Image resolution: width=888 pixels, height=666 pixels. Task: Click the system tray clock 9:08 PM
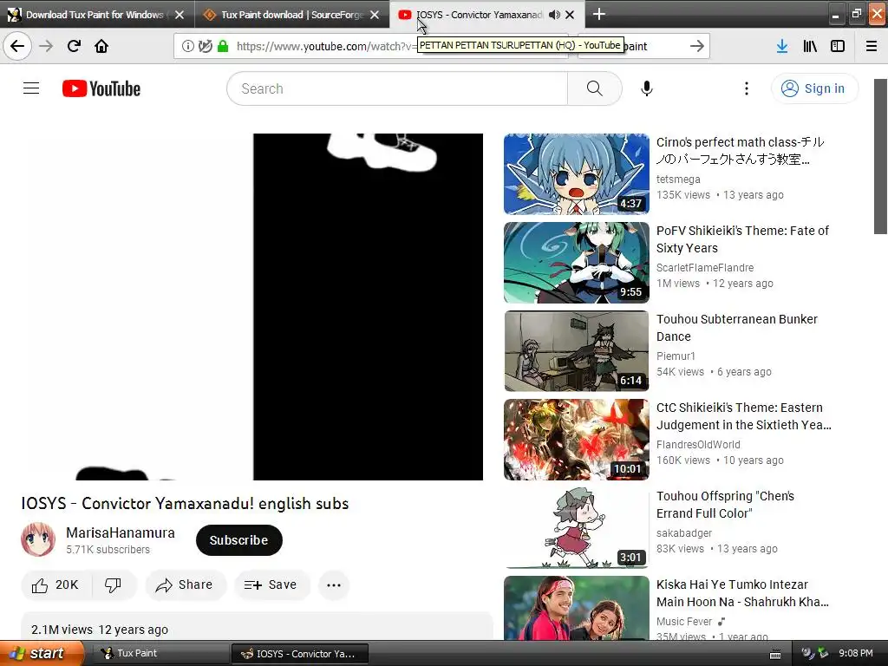[x=856, y=654]
